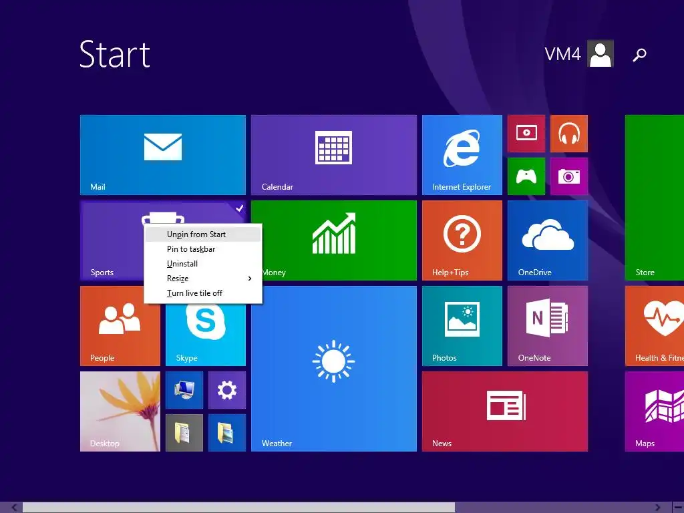Screen dimensions: 684x513
Task: Choose Pin to taskbar
Action: 203,249
